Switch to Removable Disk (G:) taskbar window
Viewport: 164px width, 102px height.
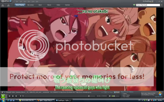[27, 100]
